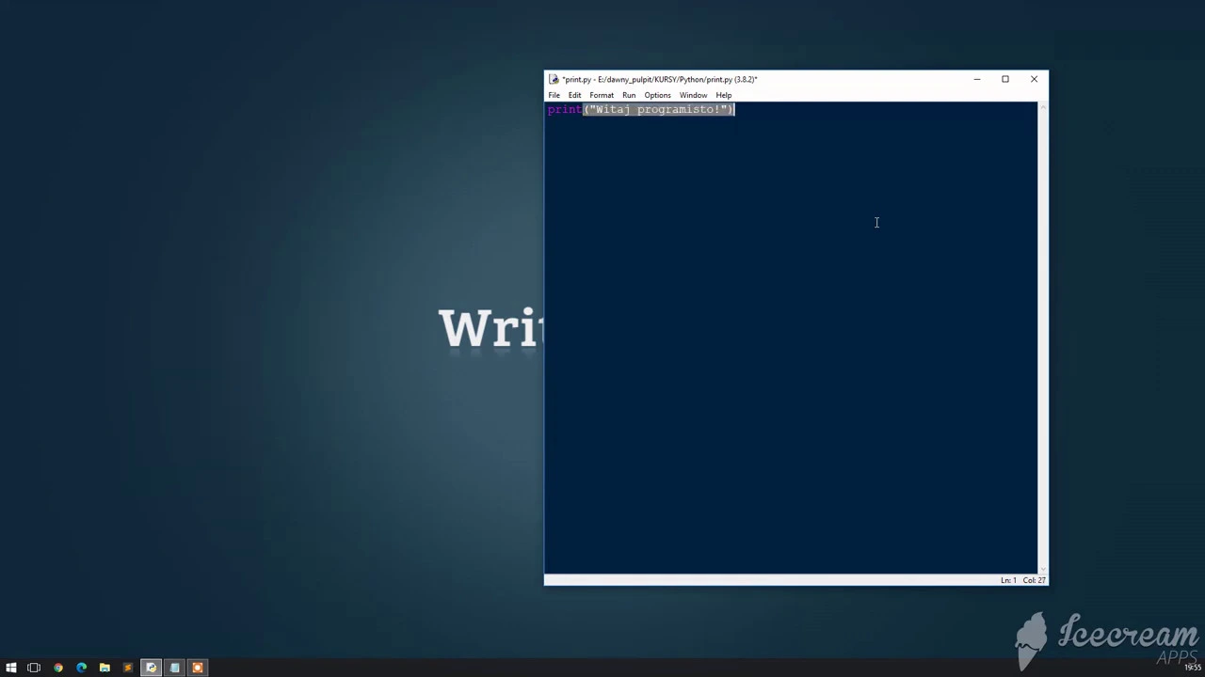The width and height of the screenshot is (1205, 677).
Task: Launch Google Chrome from the taskbar
Action: (58, 668)
